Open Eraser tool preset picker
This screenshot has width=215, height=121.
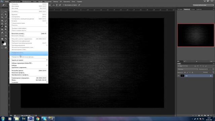[4, 5]
